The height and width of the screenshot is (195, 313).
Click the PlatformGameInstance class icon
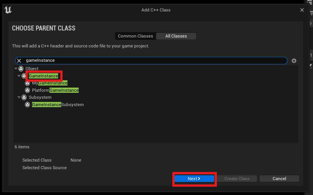pyautogui.click(x=27, y=90)
